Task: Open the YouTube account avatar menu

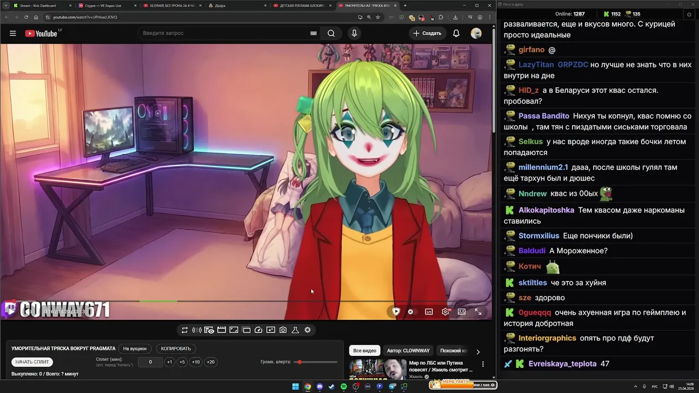Action: 476,33
